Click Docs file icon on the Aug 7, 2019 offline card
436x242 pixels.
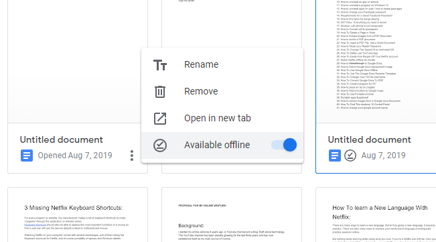tap(334, 156)
